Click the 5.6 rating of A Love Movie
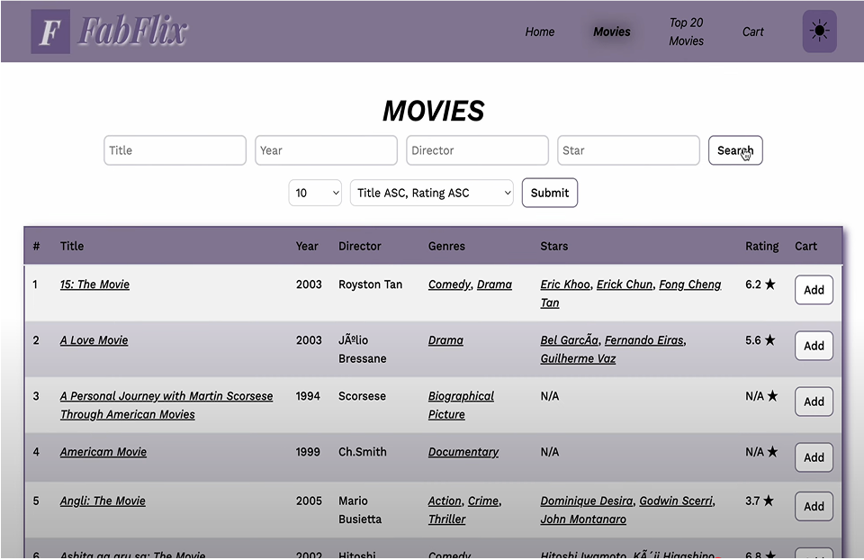This screenshot has width=864, height=560. click(x=760, y=340)
